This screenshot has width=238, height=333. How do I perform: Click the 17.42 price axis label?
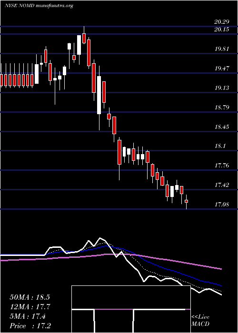[x=222, y=185]
